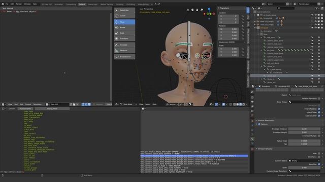Click the Envelope Weight value field
This screenshot has height=182, width=325.
(x=304, y=132)
